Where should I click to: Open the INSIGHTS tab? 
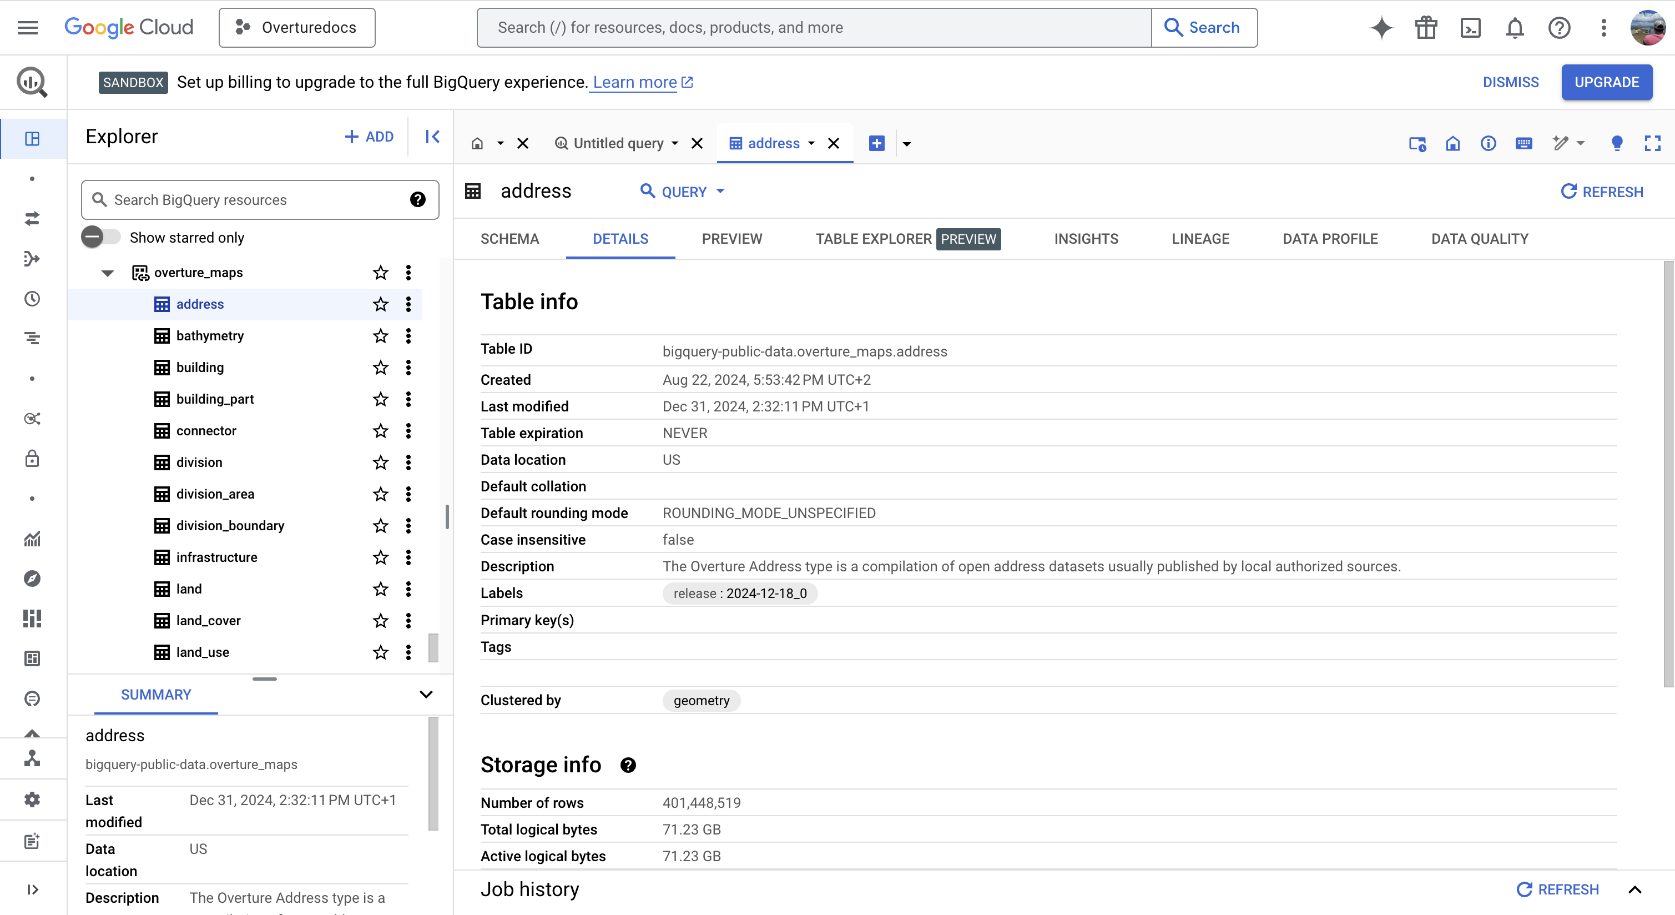(1086, 239)
